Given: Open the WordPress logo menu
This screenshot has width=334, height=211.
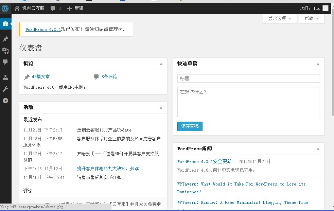Looking at the screenshot, I should (5, 8).
